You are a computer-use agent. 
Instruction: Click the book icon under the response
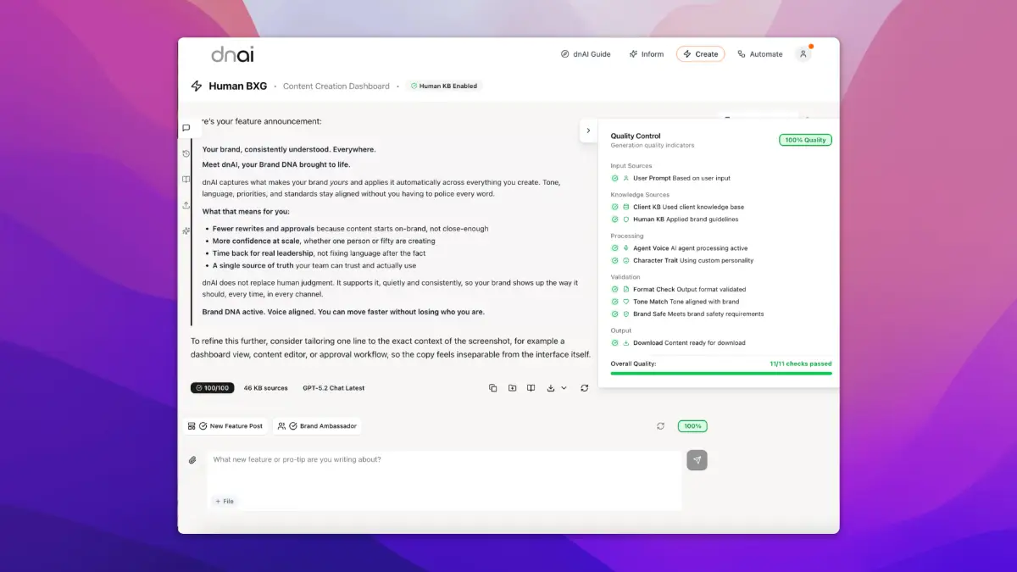coord(531,388)
